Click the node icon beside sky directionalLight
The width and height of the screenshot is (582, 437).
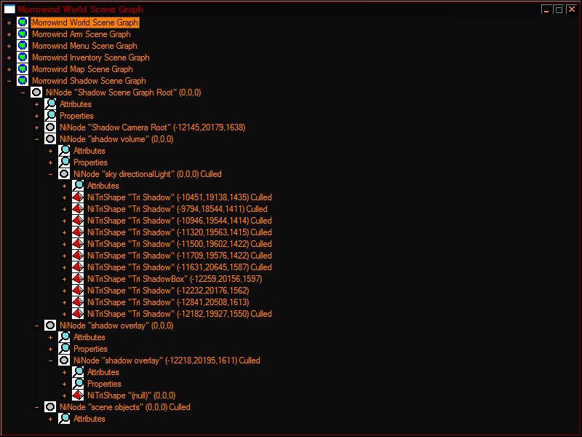pyautogui.click(x=64, y=174)
